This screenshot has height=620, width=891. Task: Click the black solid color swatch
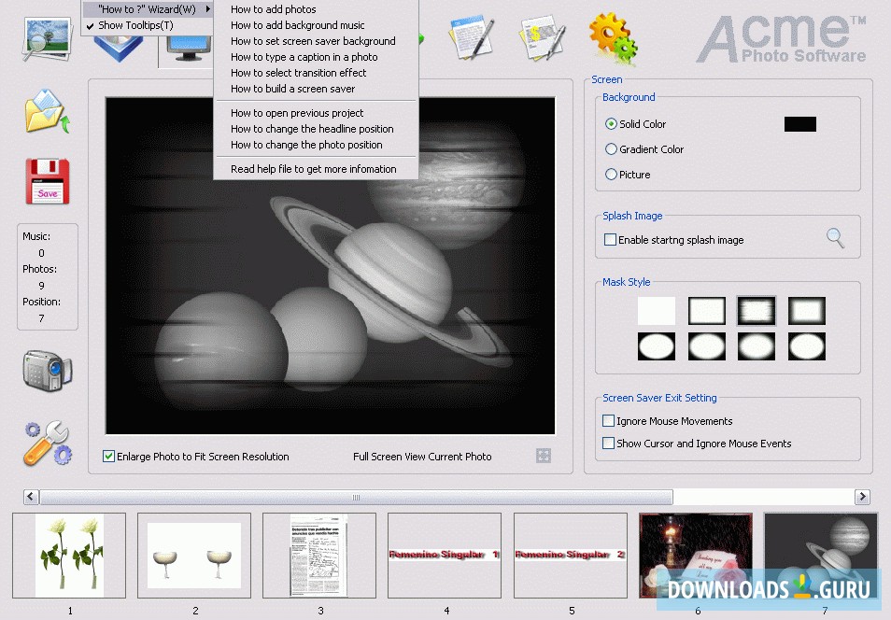(x=799, y=124)
